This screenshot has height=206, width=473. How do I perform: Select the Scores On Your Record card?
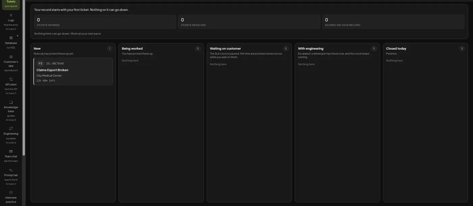coord(393,22)
